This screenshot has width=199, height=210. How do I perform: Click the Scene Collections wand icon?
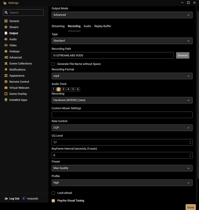6,63
